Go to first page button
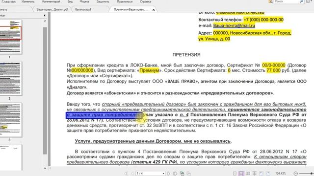Viewport: 314px width, 176px height. pos(126,174)
